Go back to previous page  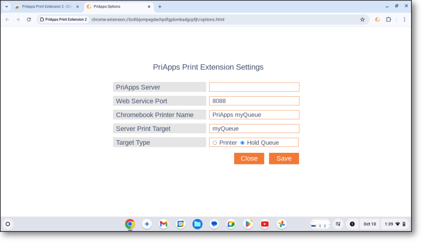coord(7,20)
